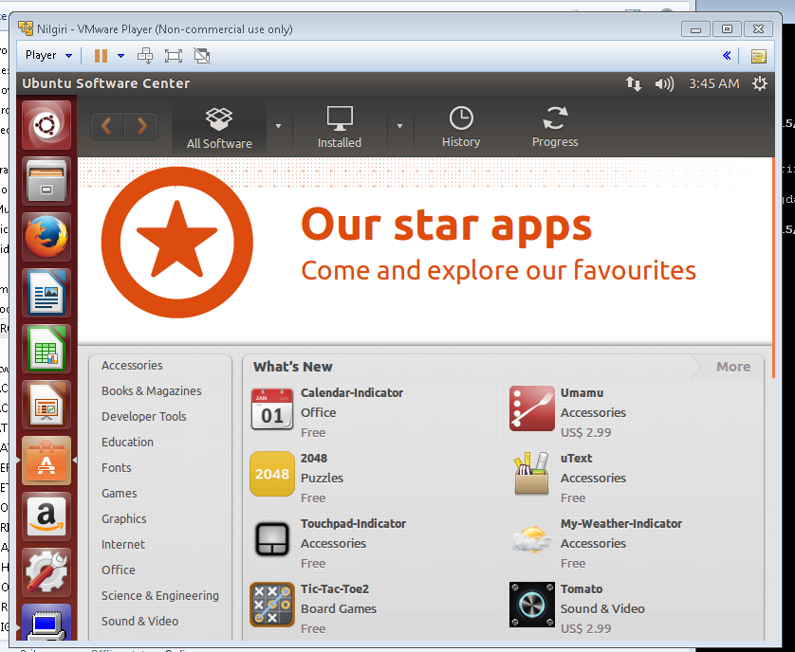
Task: Open the Ubuntu Dash home launcher icon
Action: pos(46,125)
